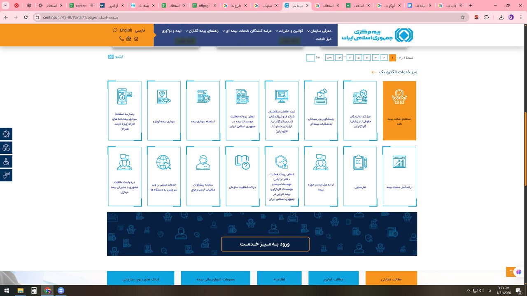
Task: Click the ورود به میز خدمت button
Action: (265, 244)
